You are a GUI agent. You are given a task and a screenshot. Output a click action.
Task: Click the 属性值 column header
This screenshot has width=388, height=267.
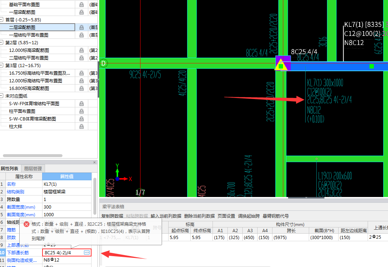point(67,176)
